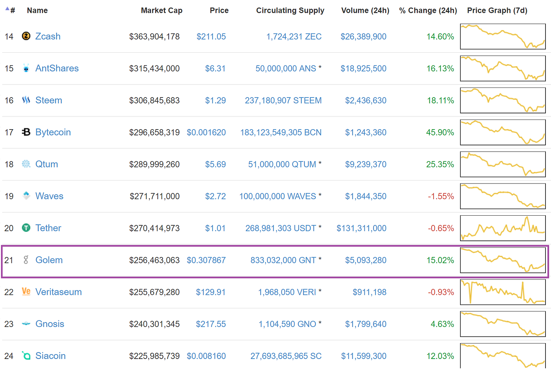Screen dimensions: 551x370
Task: Open the Steem coin page link
Action: pos(49,100)
